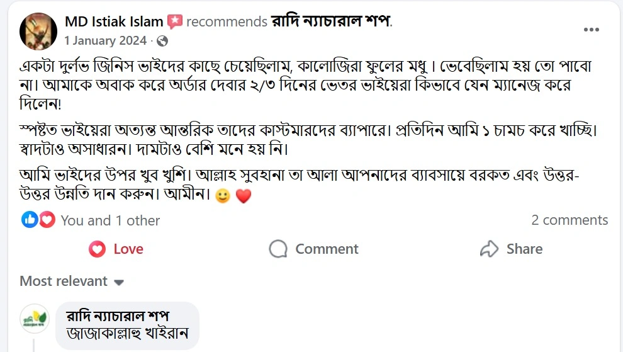Click commenter name রাদি ন্যাচারাল শপ in comment bubble
This screenshot has width=623, height=352.
(x=118, y=315)
